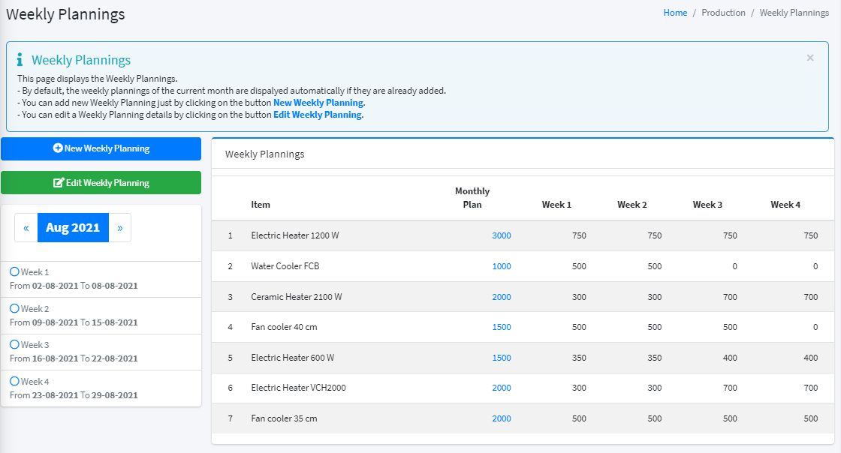
Task: Click Week 4 date range 23-08-2021 to 29-08-2021
Action: tap(74, 395)
